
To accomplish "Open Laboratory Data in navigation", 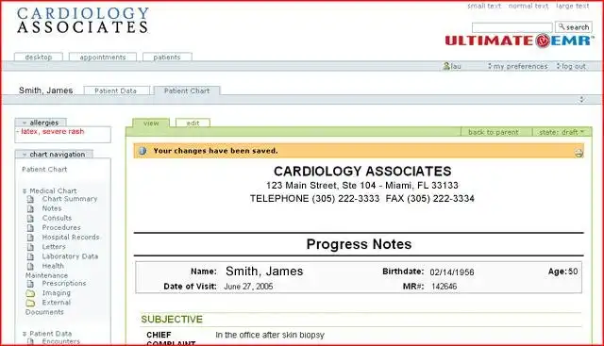I will click(70, 256).
